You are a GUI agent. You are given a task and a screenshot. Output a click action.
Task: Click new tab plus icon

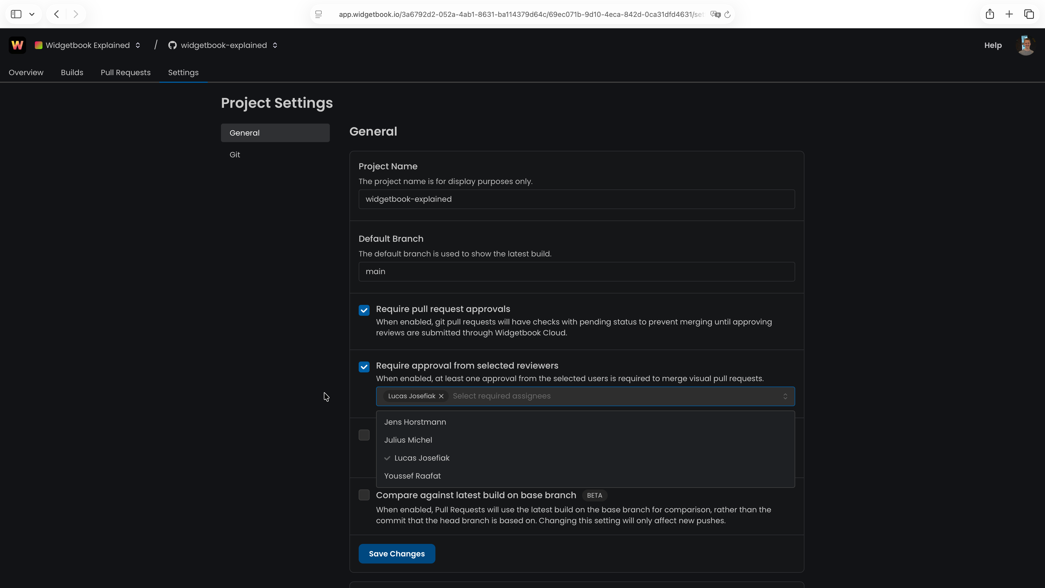tap(1009, 14)
